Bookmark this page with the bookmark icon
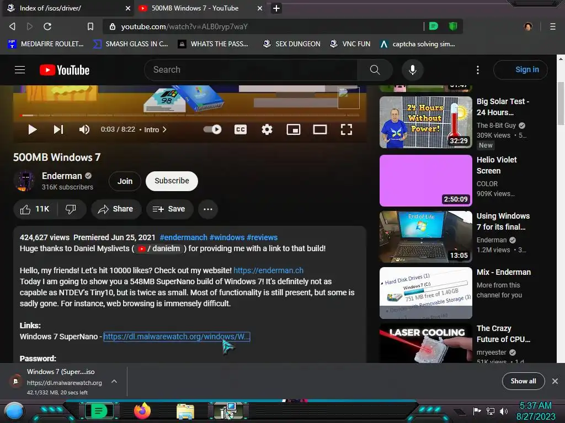The width and height of the screenshot is (565, 423). point(90,26)
